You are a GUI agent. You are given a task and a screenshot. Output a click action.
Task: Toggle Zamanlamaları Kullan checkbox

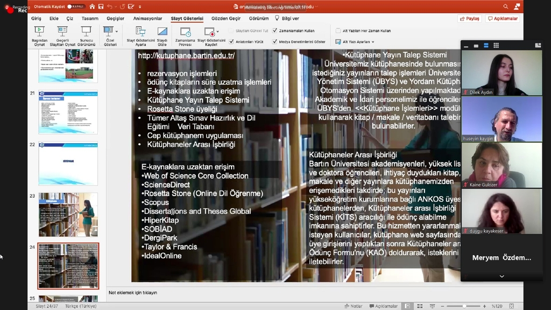click(275, 31)
